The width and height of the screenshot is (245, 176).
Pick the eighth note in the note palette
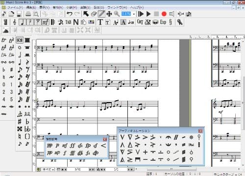click(x=20, y=70)
